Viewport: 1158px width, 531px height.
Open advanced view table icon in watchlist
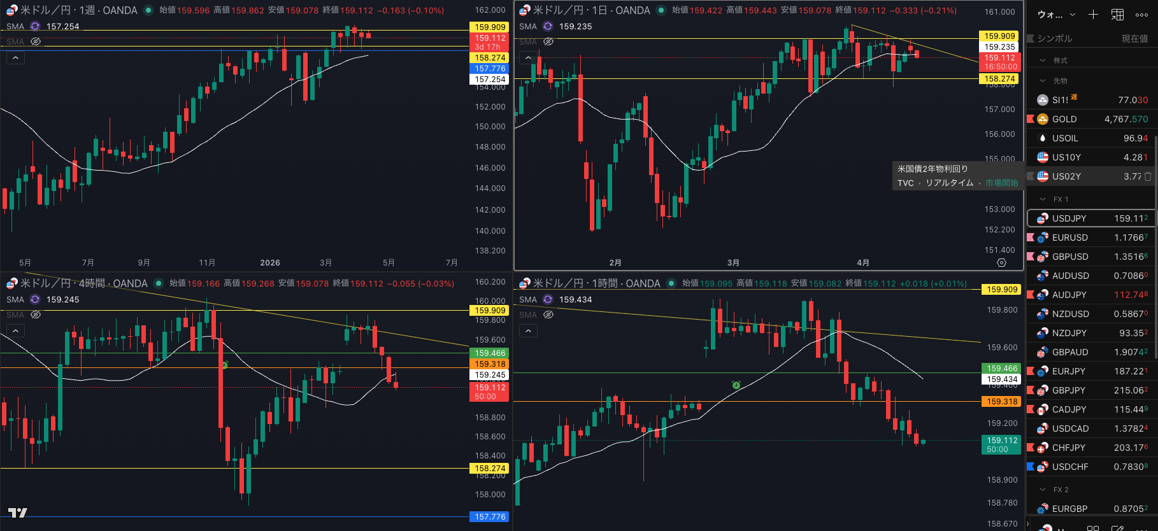pyautogui.click(x=1117, y=15)
